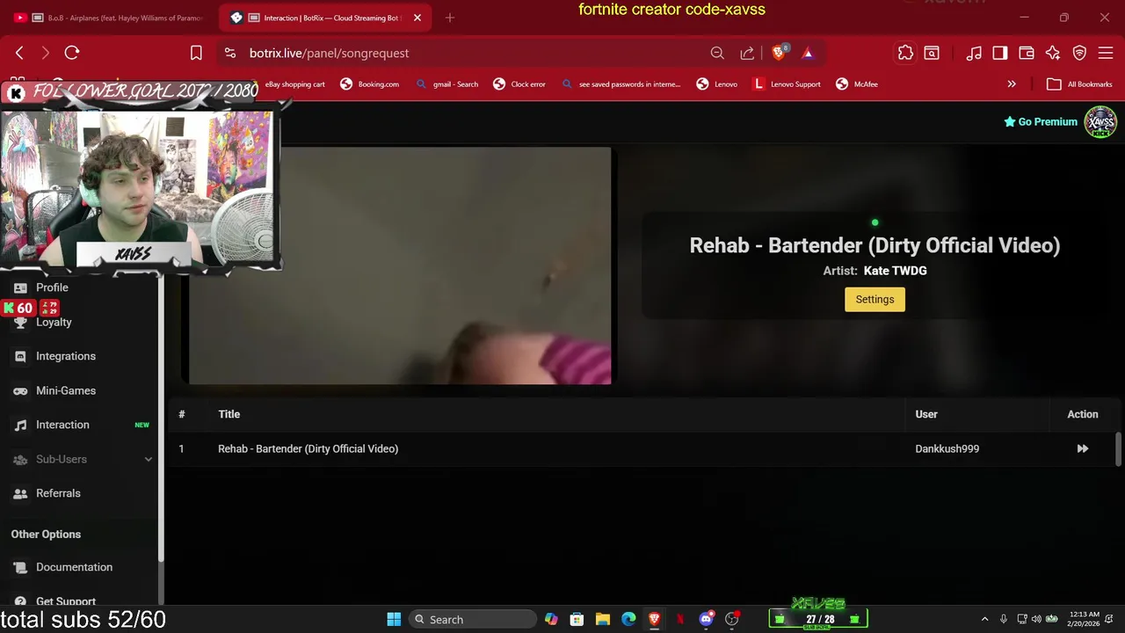Open Integrations in the sidebar
Viewport: 1125px width, 633px height.
tap(66, 356)
